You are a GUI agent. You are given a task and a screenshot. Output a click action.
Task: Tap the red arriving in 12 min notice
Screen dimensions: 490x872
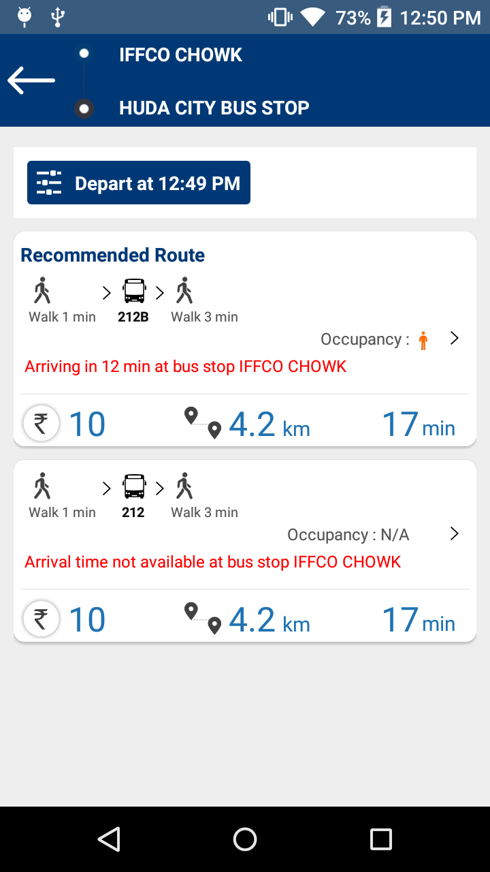(186, 367)
